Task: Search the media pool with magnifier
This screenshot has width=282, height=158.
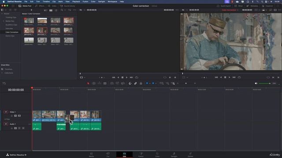Action: click(x=62, y=10)
